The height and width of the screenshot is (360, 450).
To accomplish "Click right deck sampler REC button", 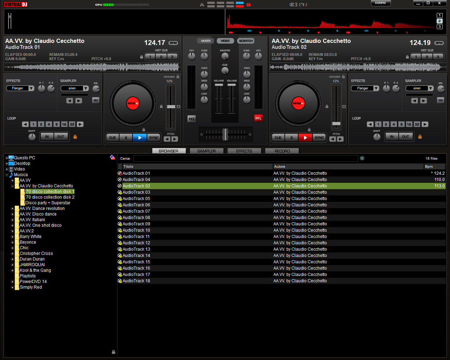I will (441, 101).
